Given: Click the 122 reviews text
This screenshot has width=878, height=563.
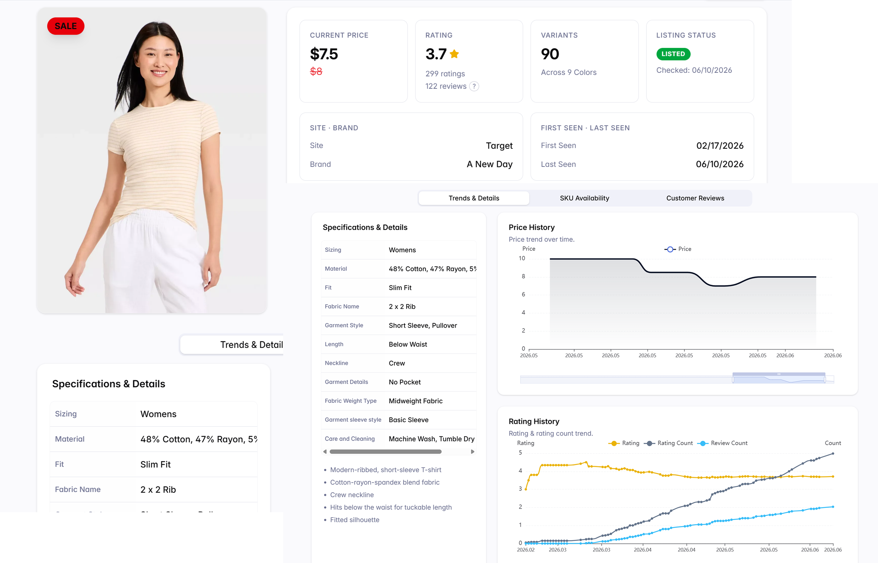Looking at the screenshot, I should tap(446, 86).
